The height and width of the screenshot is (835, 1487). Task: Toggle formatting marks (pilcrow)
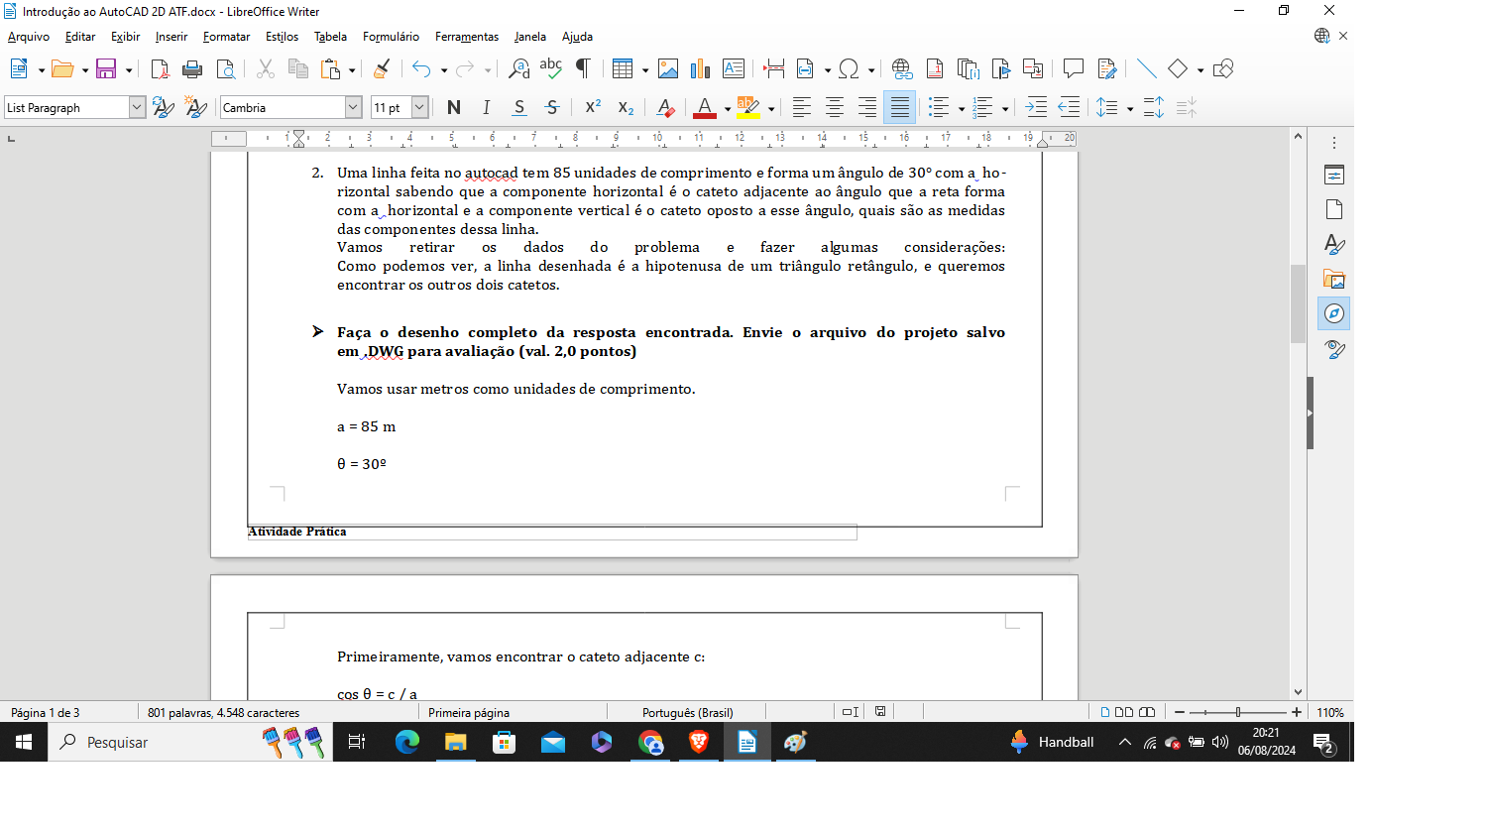[583, 68]
